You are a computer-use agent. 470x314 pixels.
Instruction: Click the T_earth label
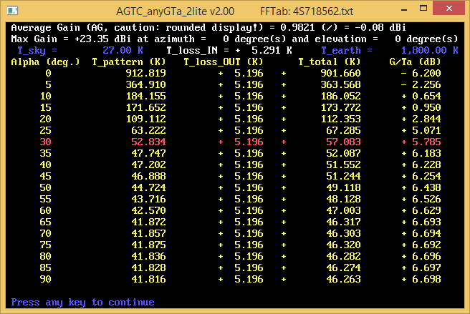[341, 51]
